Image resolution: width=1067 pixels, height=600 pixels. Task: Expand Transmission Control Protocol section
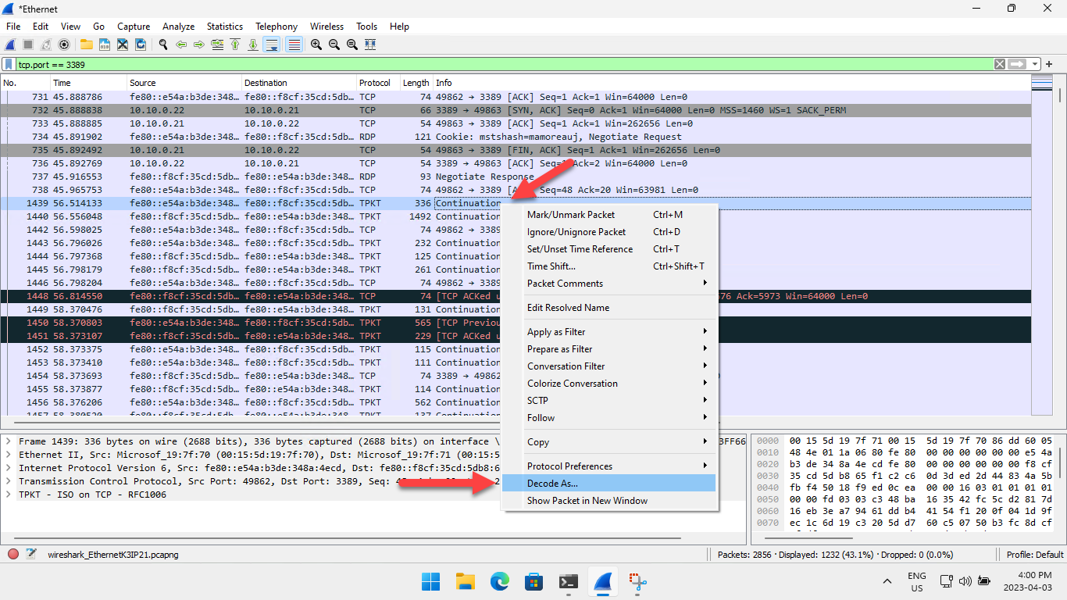point(9,481)
